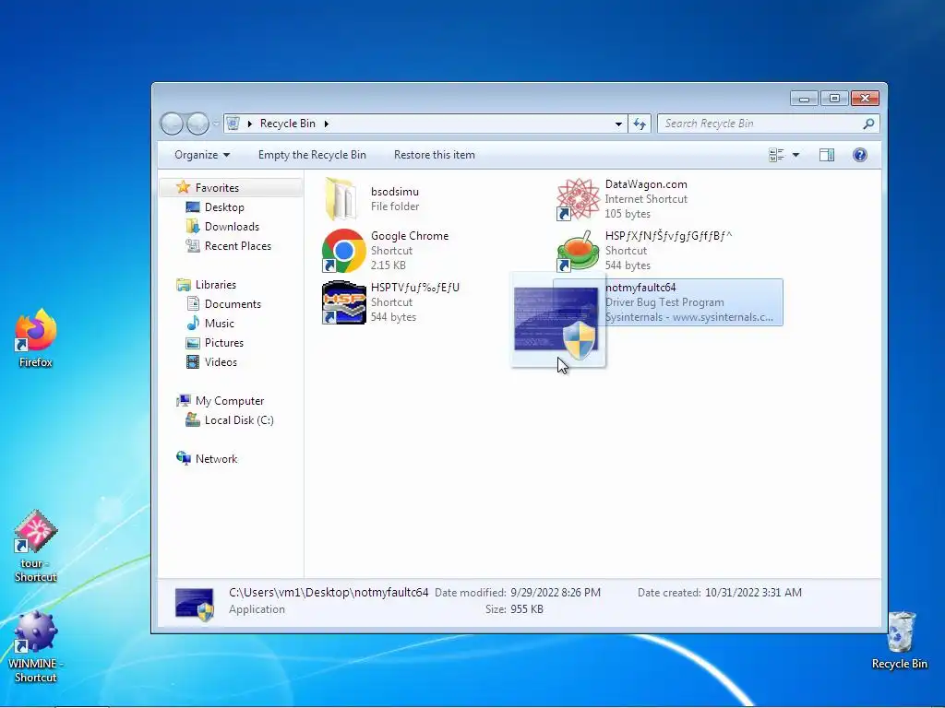This screenshot has height=708, width=945.
Task: Select the Google Chrome shortcut icon
Action: coord(344,251)
